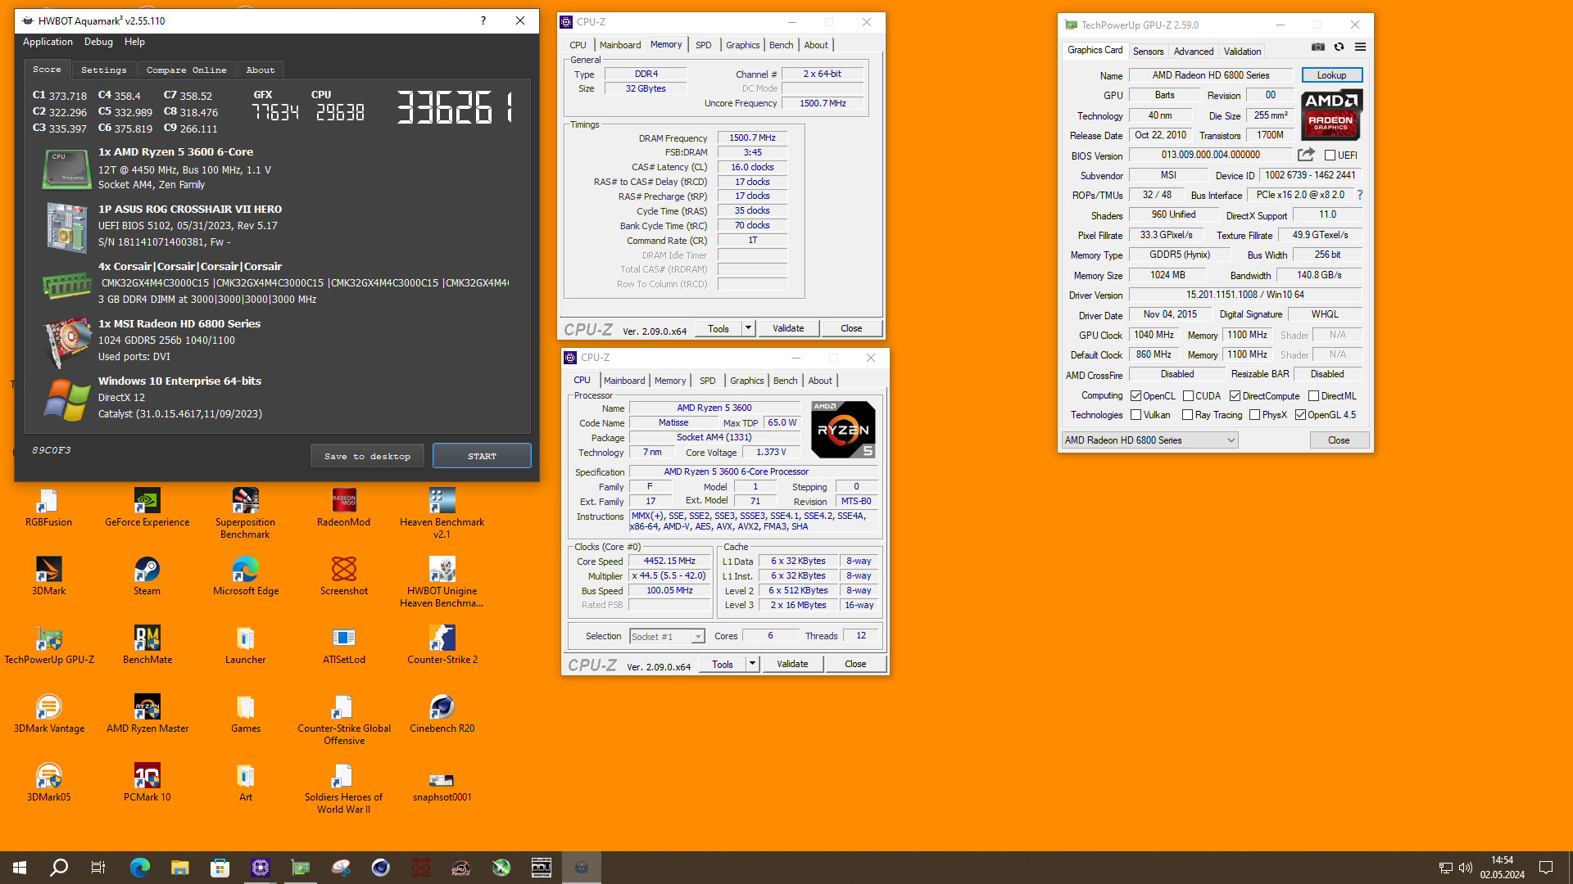Take GPU-Z screenshot with camera icon
Image resolution: width=1573 pixels, height=884 pixels.
pos(1317,47)
